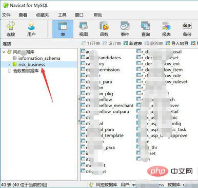Select table ending in onflow_merchant

point(109,106)
